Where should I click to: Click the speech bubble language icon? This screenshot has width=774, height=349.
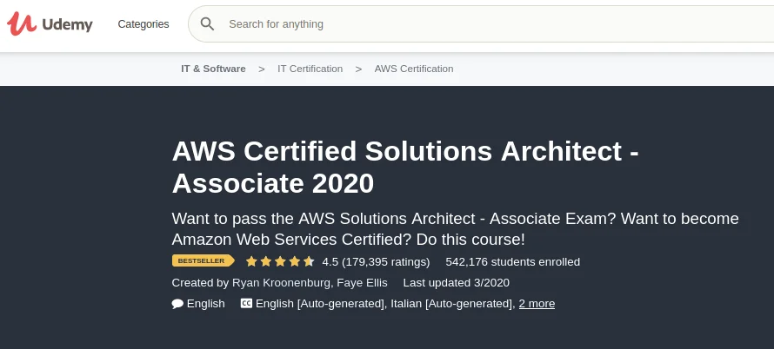pyautogui.click(x=177, y=304)
